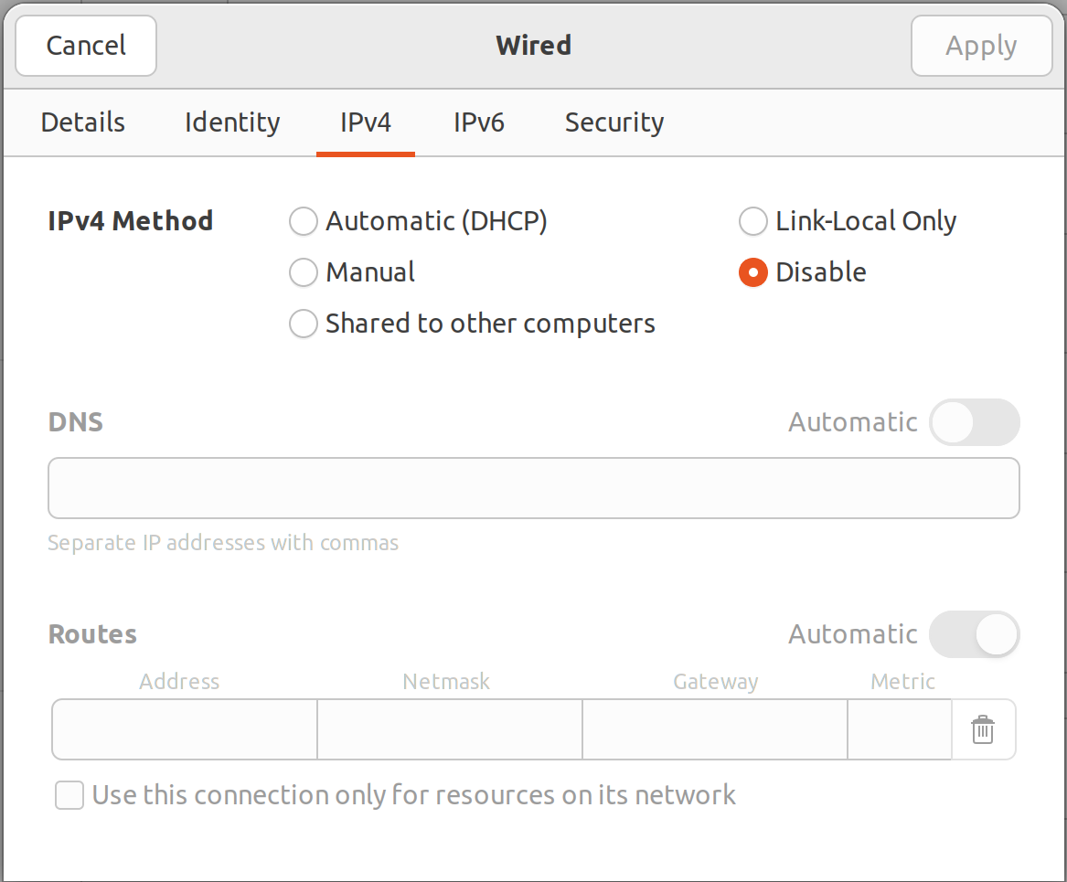
Task: Click the DNS addresses input field
Action: pyautogui.click(x=533, y=488)
